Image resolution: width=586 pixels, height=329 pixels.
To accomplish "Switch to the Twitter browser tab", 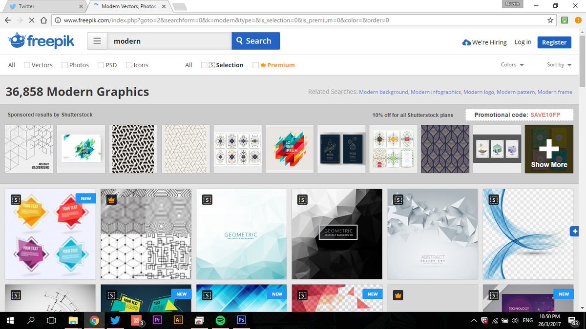I will 45,6.
